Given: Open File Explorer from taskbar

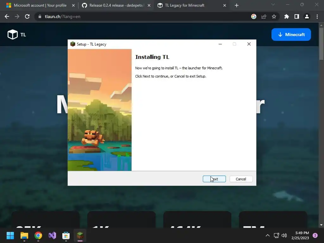Looking at the screenshot, I should coord(24,235).
